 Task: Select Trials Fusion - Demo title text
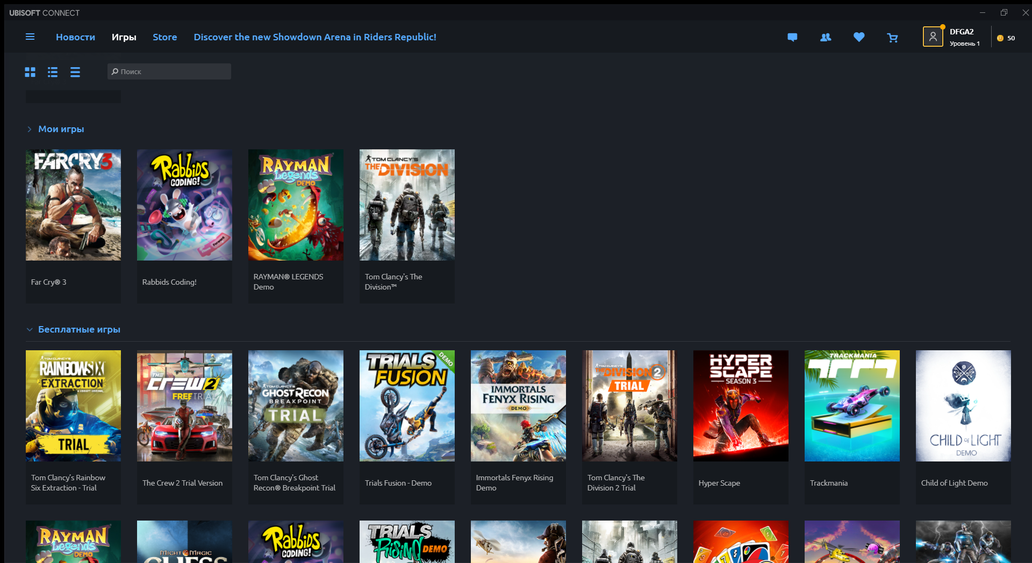pos(398,483)
